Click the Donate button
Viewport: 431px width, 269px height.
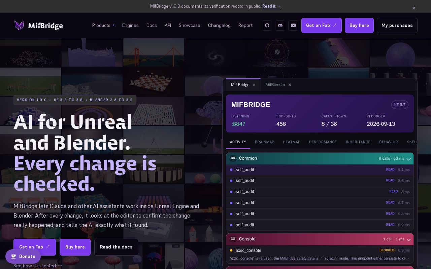click(23, 257)
